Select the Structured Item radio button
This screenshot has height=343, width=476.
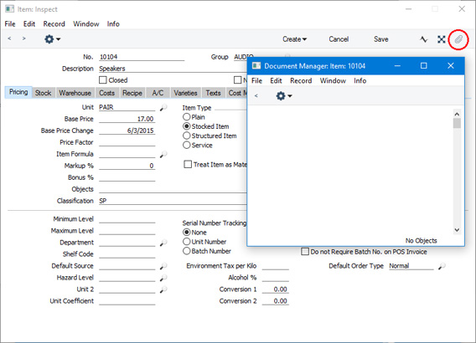click(186, 136)
